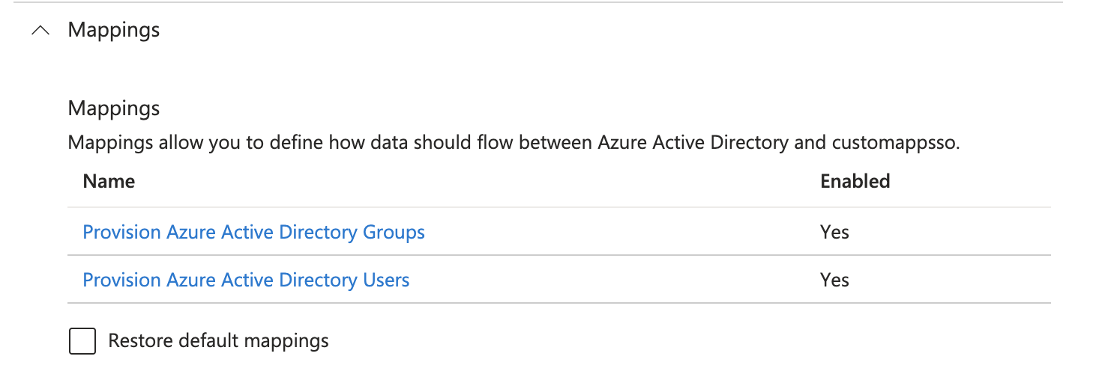Viewport: 1102px width, 380px height.
Task: Open Provision Azure Active Directory Users mapping
Action: [x=246, y=281]
